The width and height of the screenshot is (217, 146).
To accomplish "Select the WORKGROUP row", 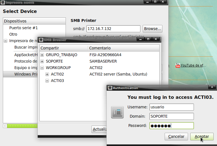I will click(99, 68).
